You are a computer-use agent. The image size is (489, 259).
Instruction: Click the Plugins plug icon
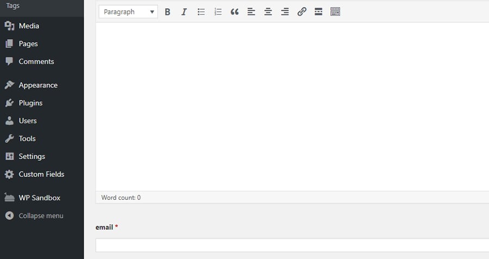[9, 103]
